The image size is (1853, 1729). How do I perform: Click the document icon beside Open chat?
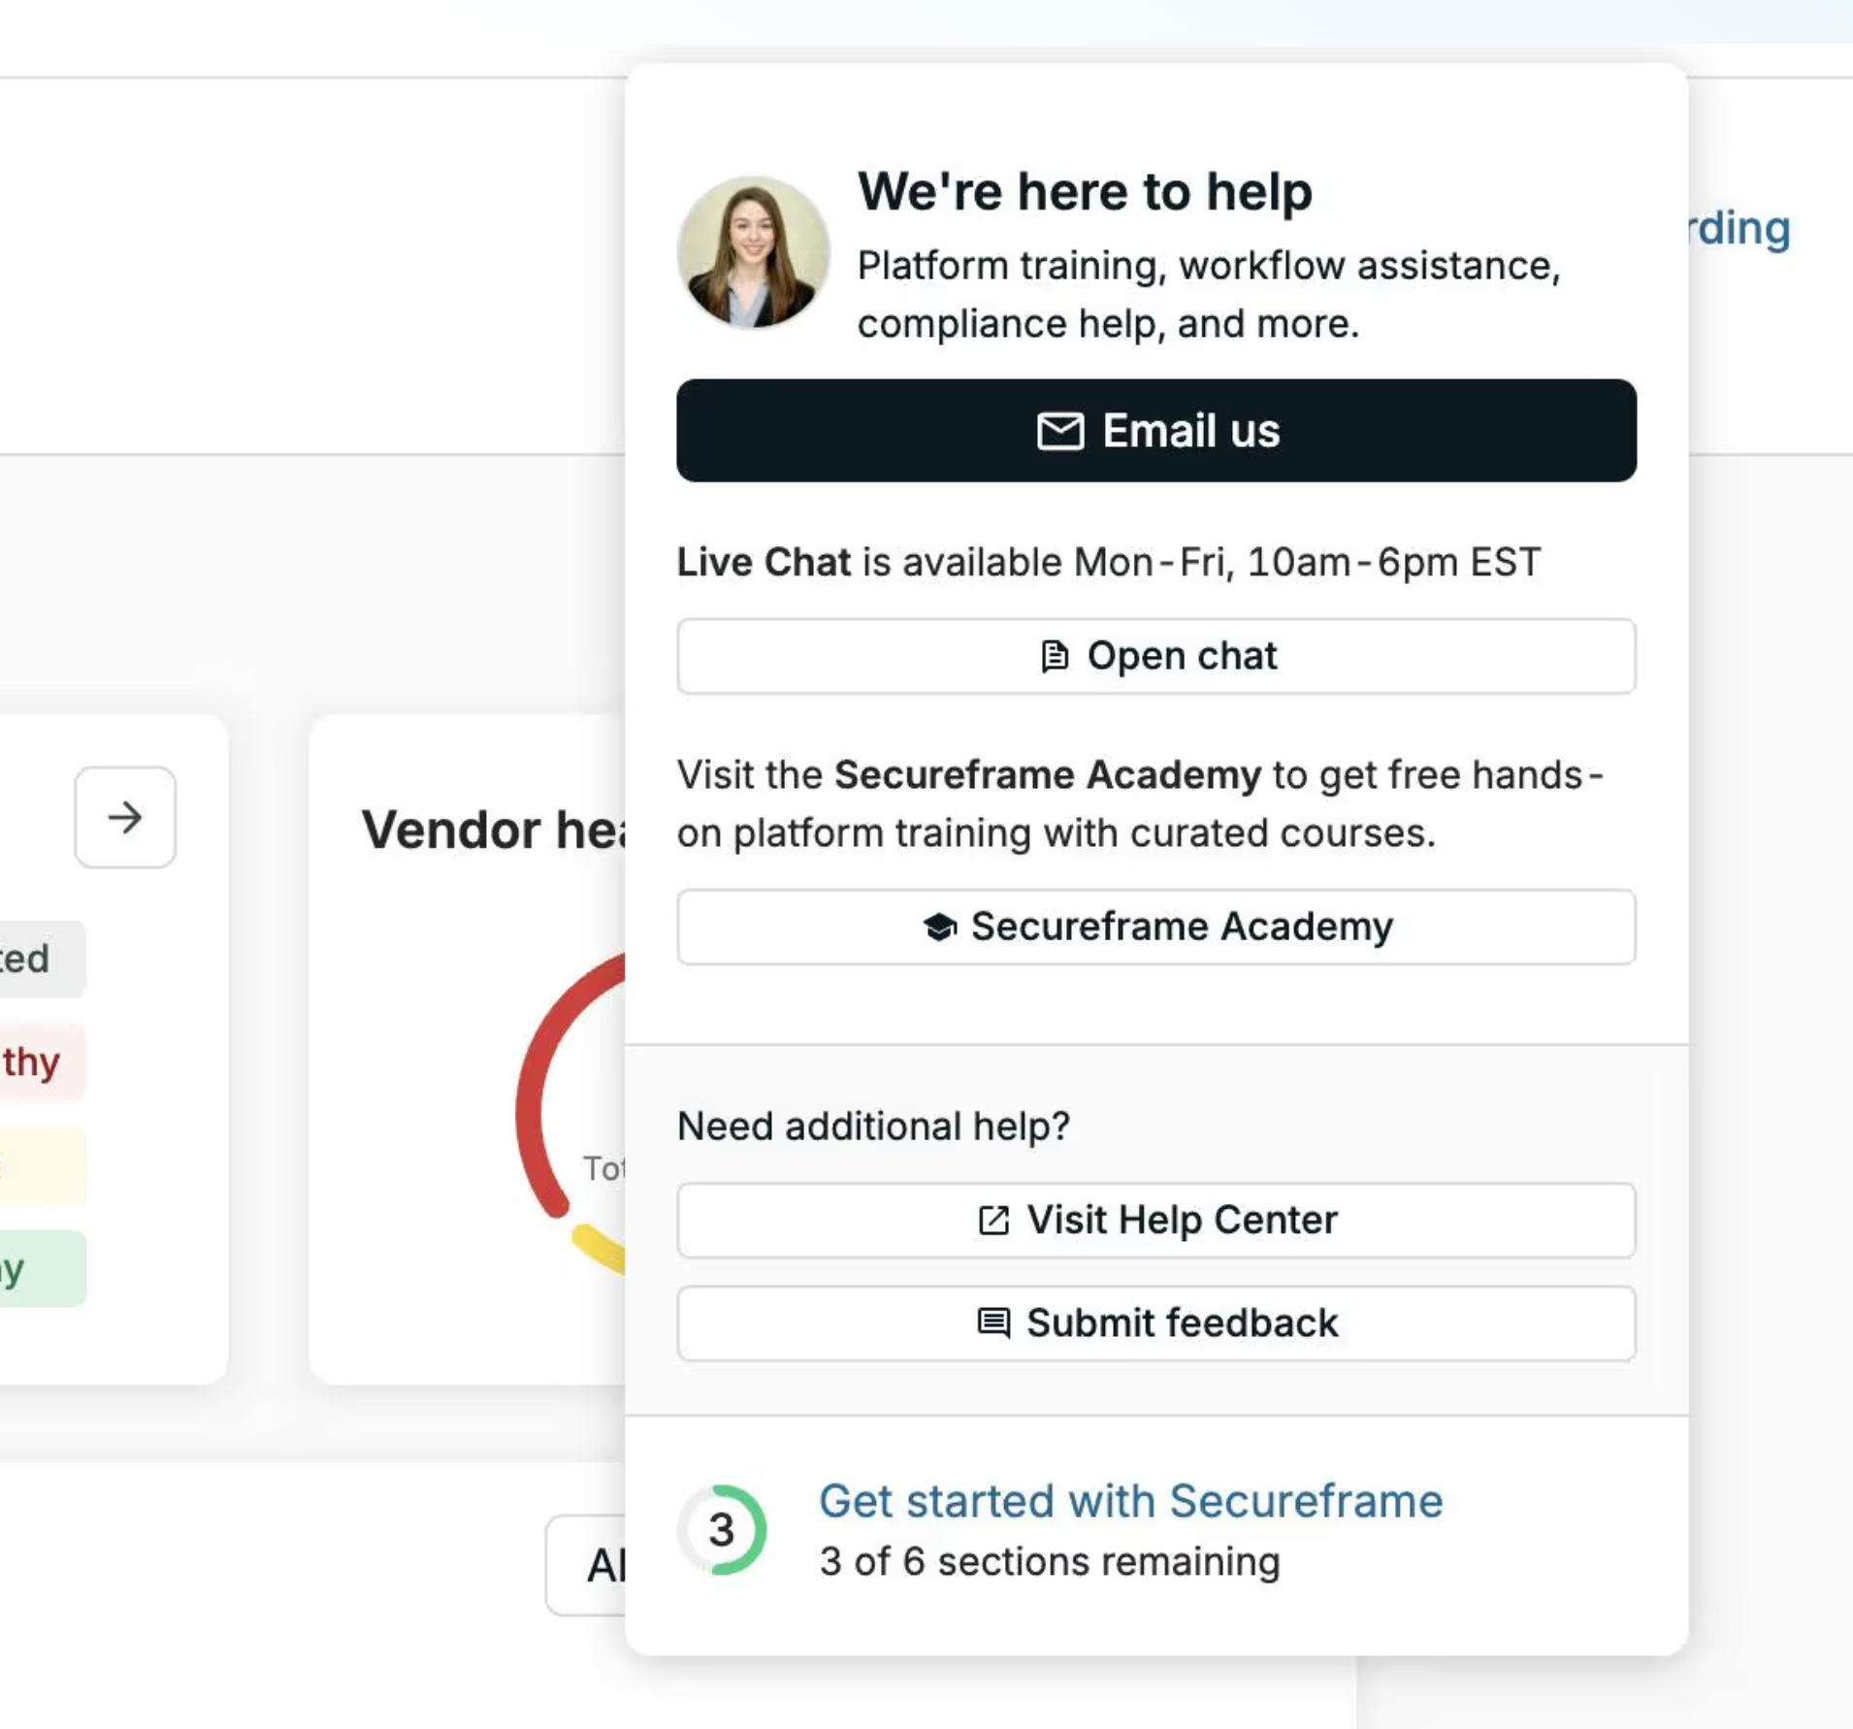1055,656
